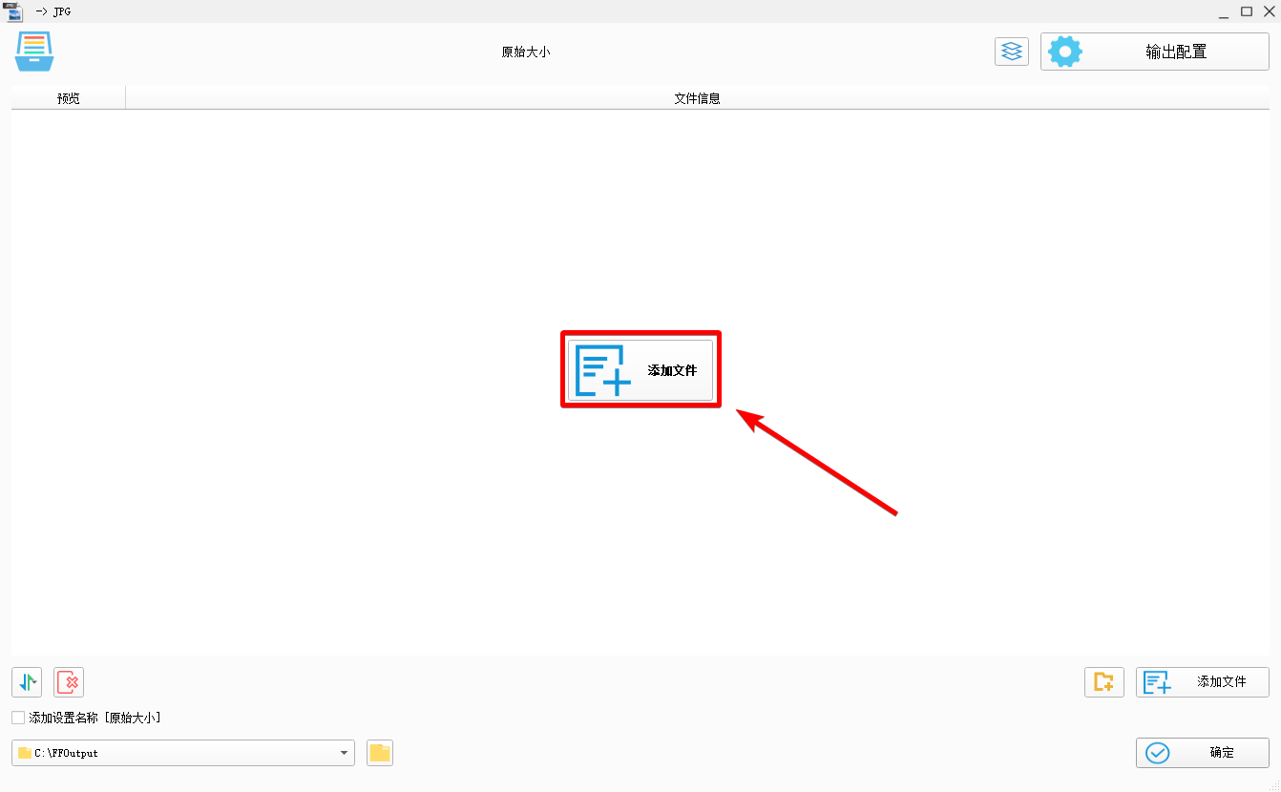1281x792 pixels.
Task: Browse output folder with the folder icon
Action: (380, 753)
